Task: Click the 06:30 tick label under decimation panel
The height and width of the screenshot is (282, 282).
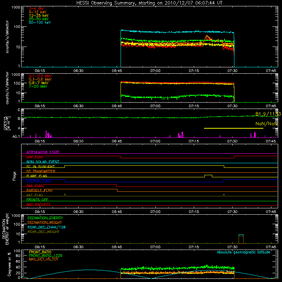Action: tap(78, 247)
